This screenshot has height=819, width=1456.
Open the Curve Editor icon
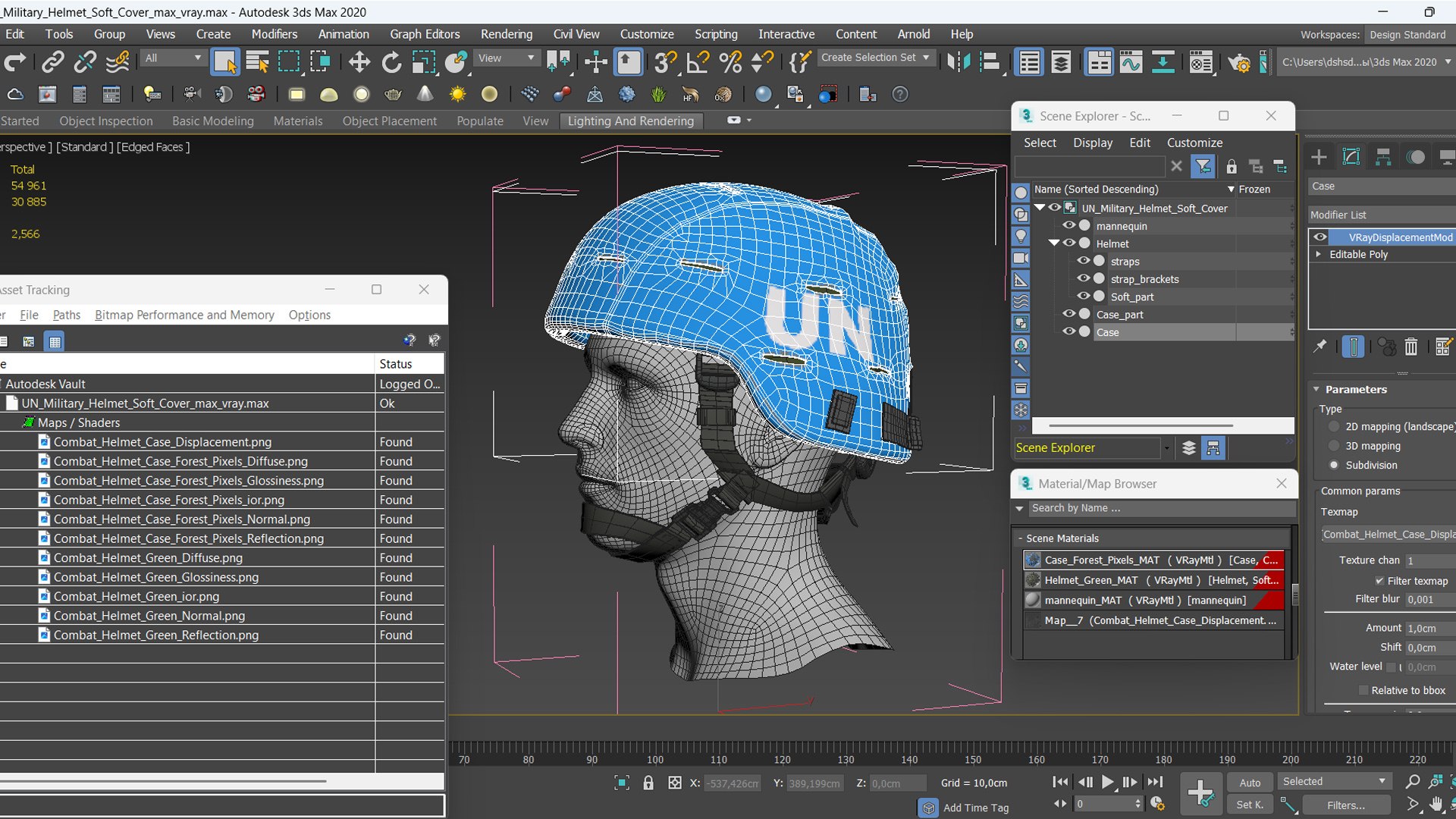[x=1131, y=61]
